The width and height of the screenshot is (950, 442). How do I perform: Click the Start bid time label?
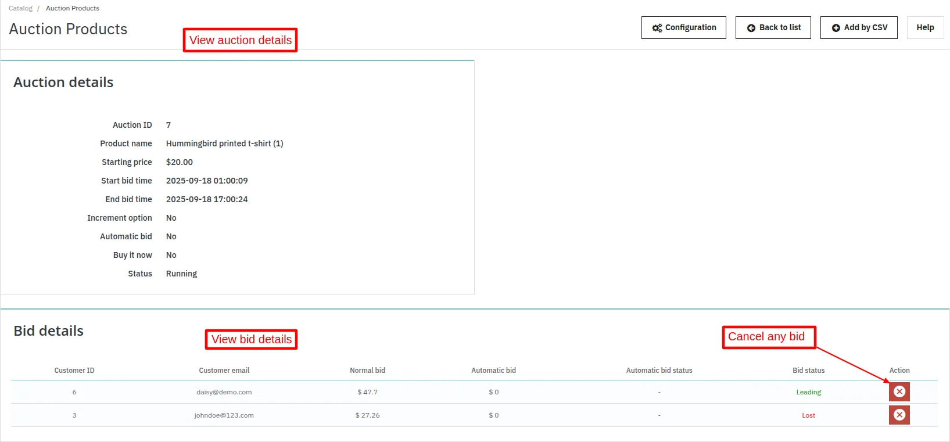coord(127,181)
